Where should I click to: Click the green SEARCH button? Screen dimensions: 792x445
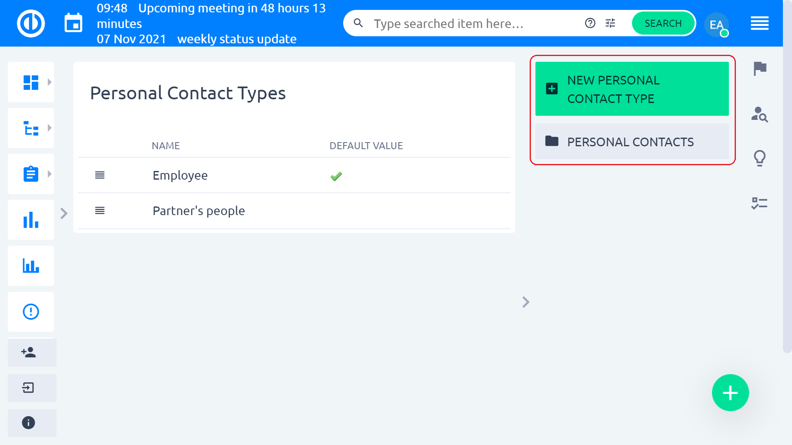coord(663,23)
